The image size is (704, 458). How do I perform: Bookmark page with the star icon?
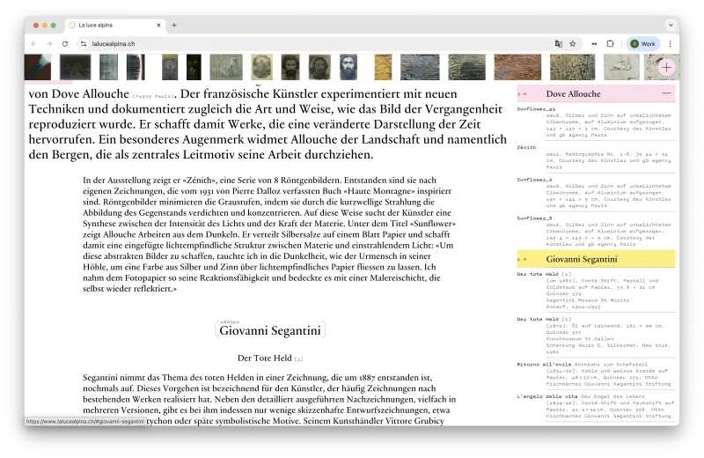(x=573, y=44)
